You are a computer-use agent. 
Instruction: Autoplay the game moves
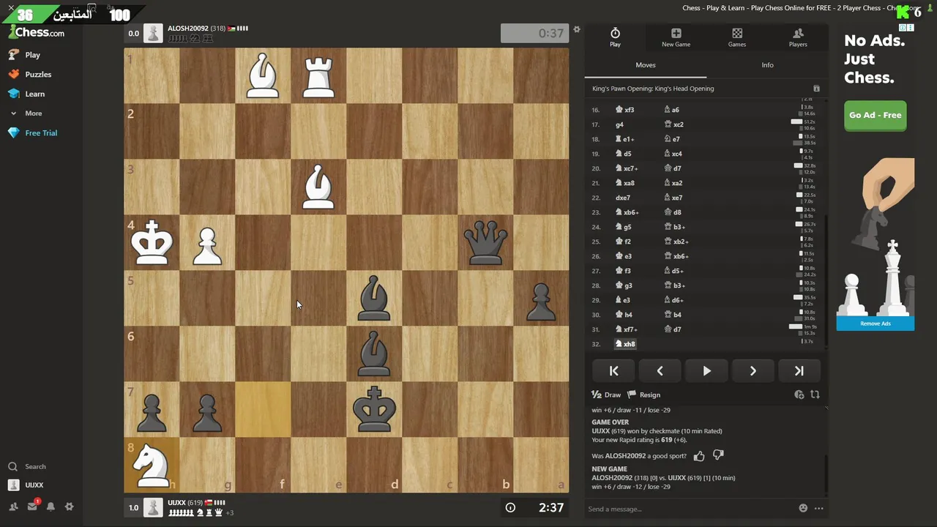[x=706, y=371]
